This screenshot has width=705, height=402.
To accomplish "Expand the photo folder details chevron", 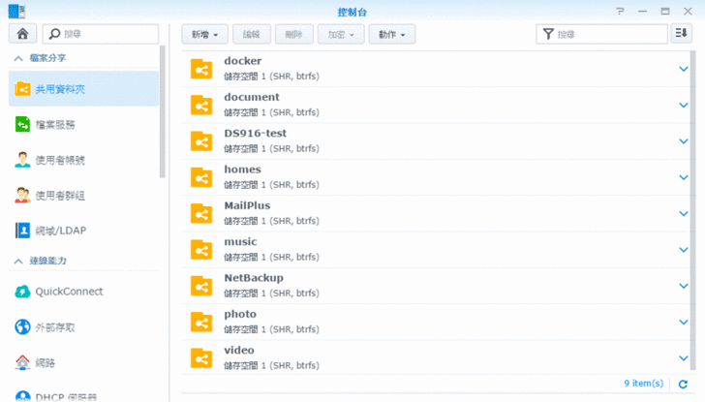I will [x=684, y=322].
